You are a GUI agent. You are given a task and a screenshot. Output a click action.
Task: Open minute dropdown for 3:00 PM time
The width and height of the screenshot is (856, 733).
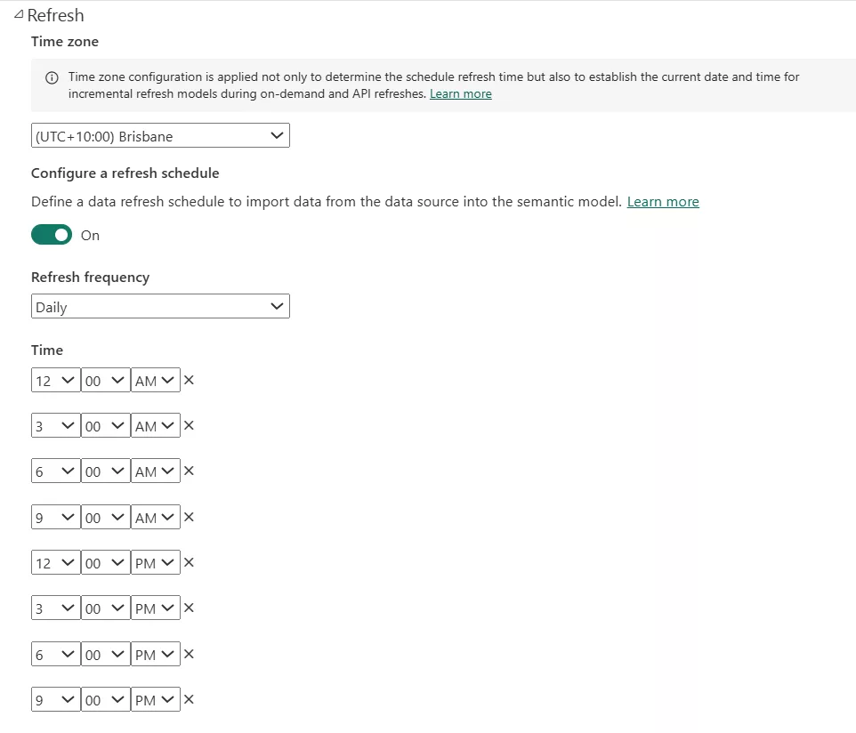[105, 608]
